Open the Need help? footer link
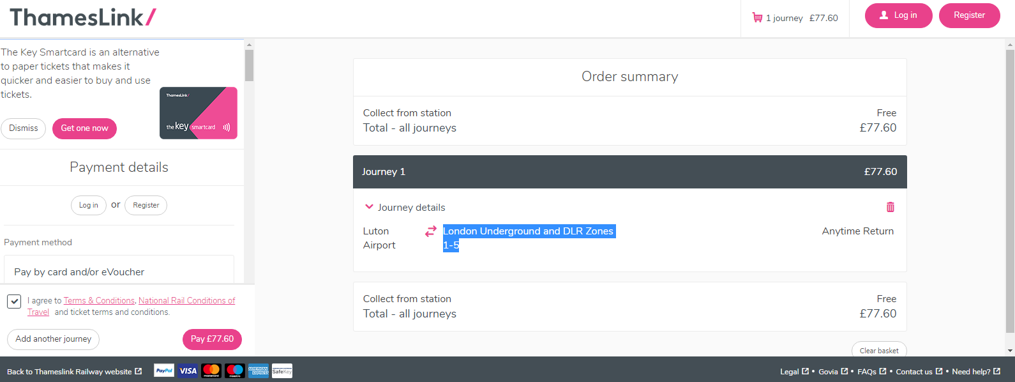The width and height of the screenshot is (1015, 382). point(976,371)
